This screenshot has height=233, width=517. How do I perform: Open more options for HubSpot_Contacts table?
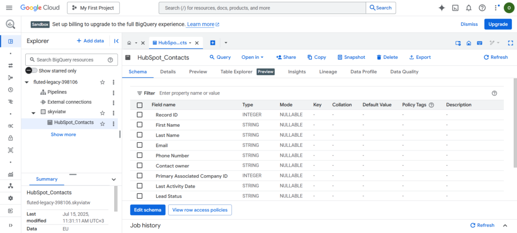tap(114, 124)
